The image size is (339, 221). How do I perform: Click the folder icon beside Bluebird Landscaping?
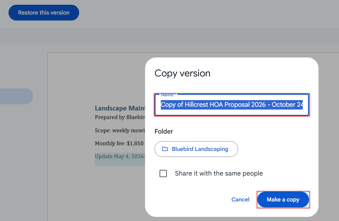coord(165,149)
